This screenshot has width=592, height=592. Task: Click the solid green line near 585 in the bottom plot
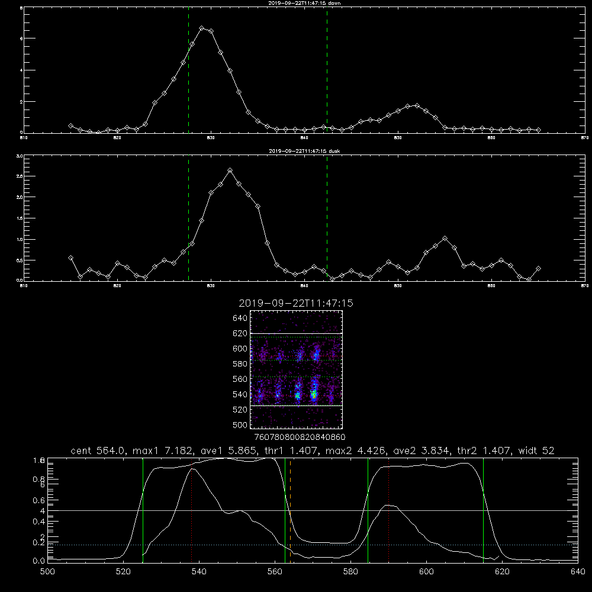tap(368, 510)
